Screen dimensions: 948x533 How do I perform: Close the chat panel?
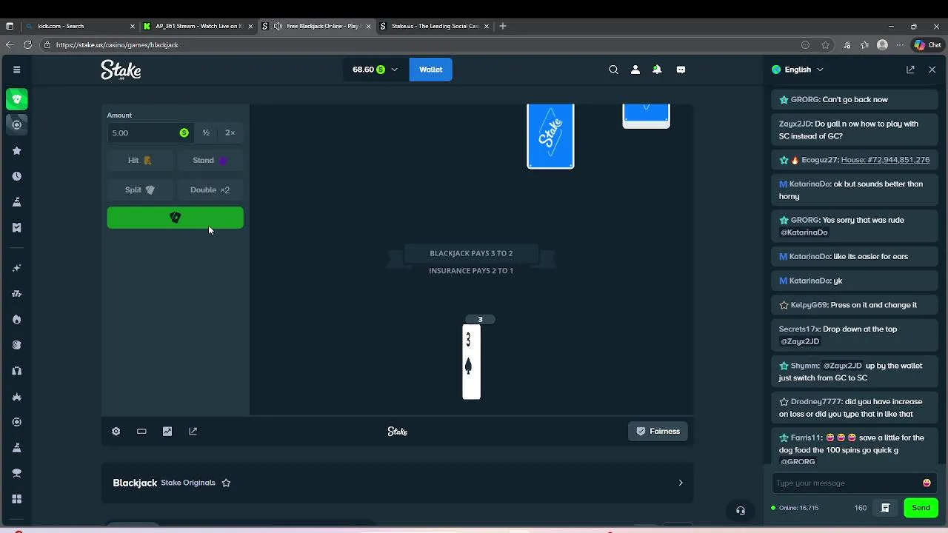(932, 70)
